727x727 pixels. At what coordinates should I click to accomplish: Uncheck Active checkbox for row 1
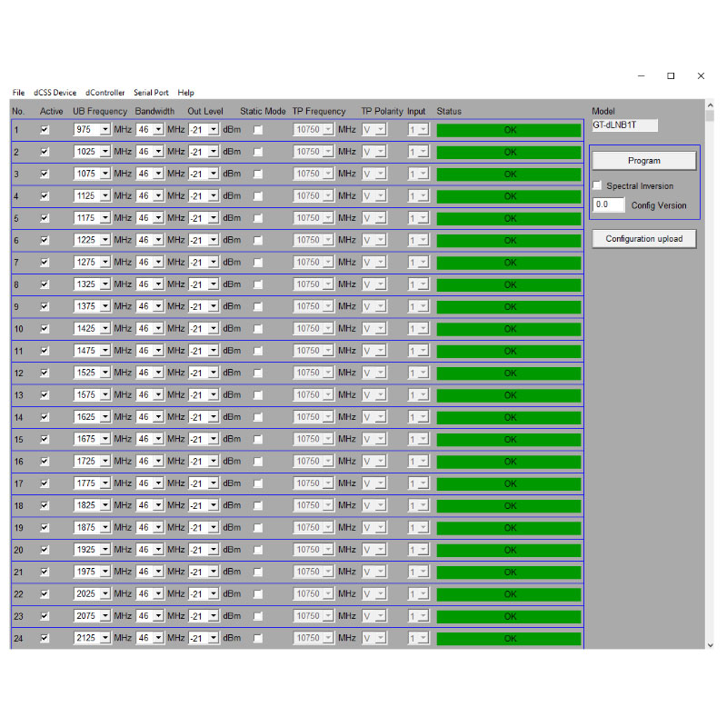[45, 130]
